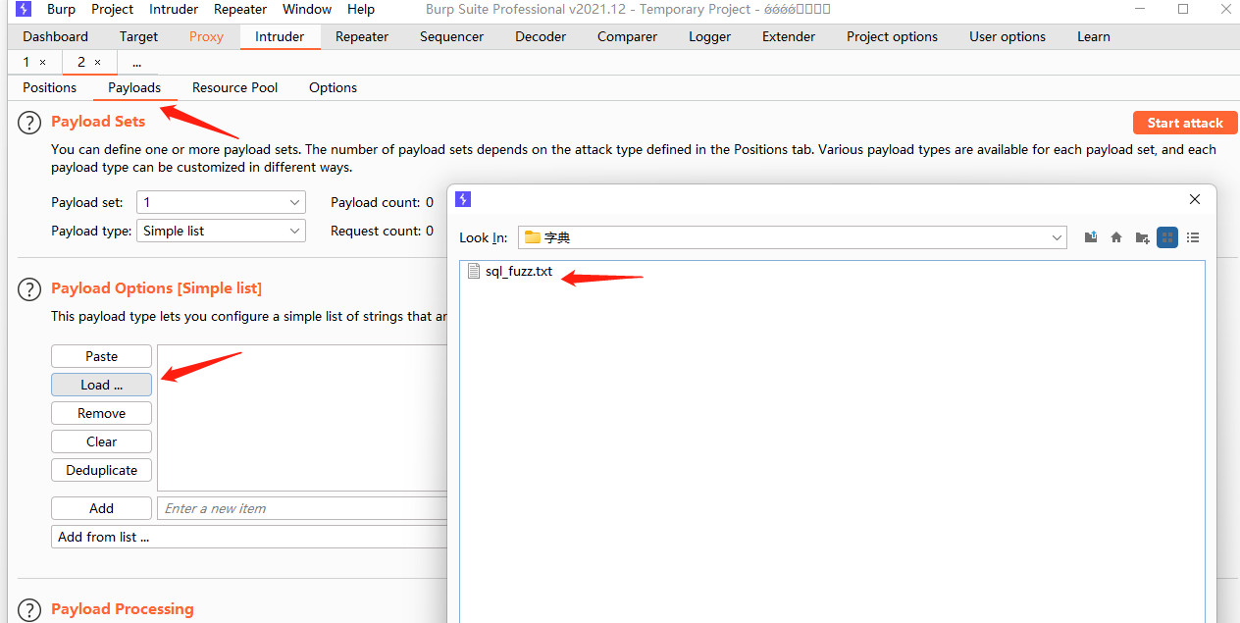
Task: Switch to the Target tab
Action: tap(138, 36)
